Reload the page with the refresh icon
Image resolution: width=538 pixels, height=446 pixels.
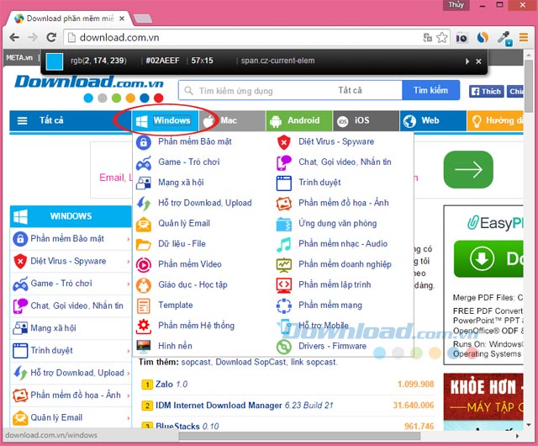coord(51,37)
